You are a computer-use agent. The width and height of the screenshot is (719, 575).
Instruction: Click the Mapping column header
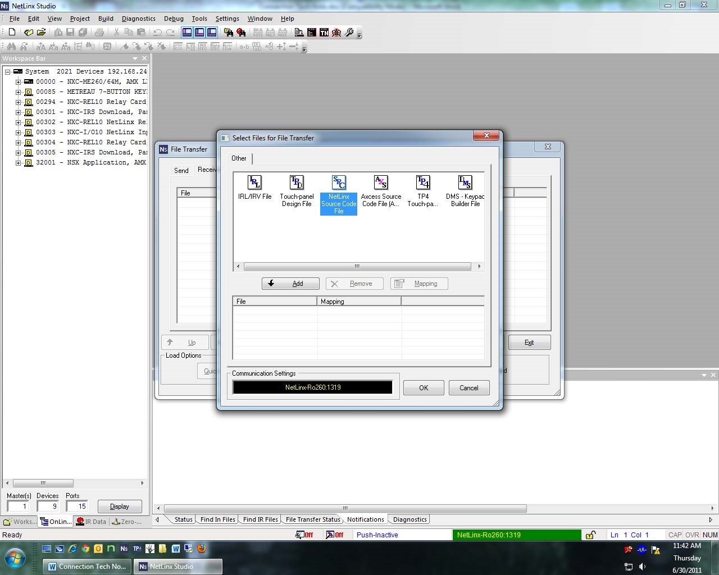pos(359,302)
